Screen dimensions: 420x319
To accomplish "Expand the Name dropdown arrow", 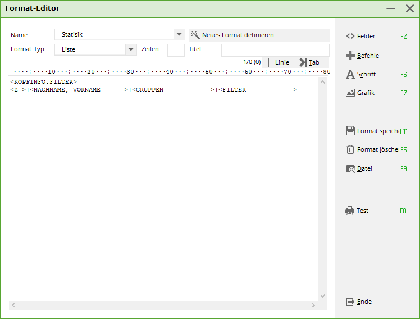I will pyautogui.click(x=179, y=35).
